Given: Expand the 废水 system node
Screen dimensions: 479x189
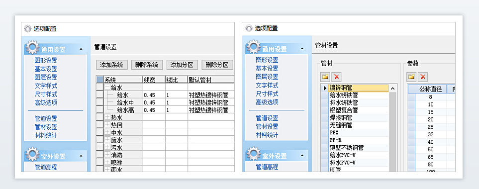Looking at the screenshot, I should 107,140.
